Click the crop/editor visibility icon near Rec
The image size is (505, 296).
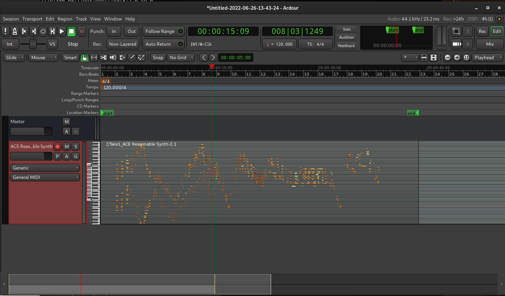pos(456,31)
